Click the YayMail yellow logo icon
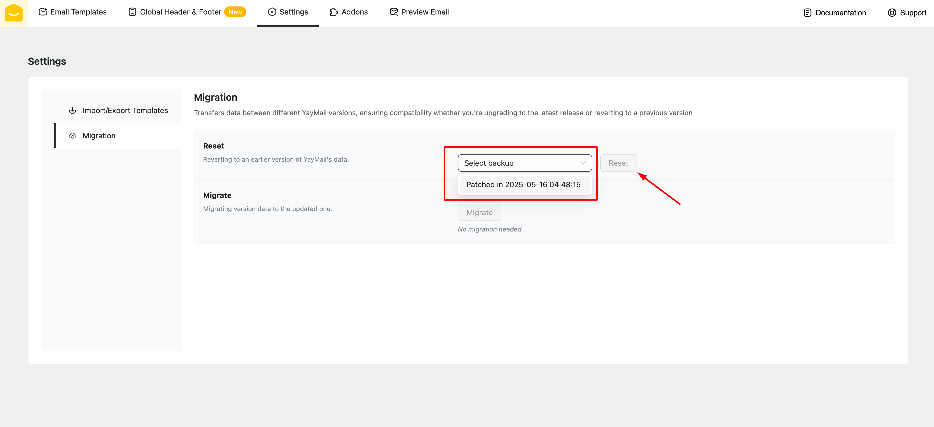The height and width of the screenshot is (427, 934). point(14,13)
